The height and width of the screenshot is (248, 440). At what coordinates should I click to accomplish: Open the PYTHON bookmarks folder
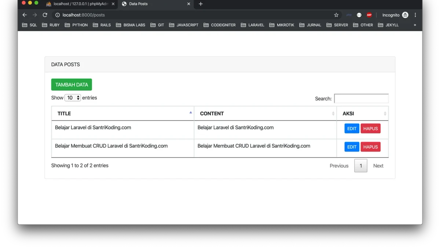coord(76,25)
